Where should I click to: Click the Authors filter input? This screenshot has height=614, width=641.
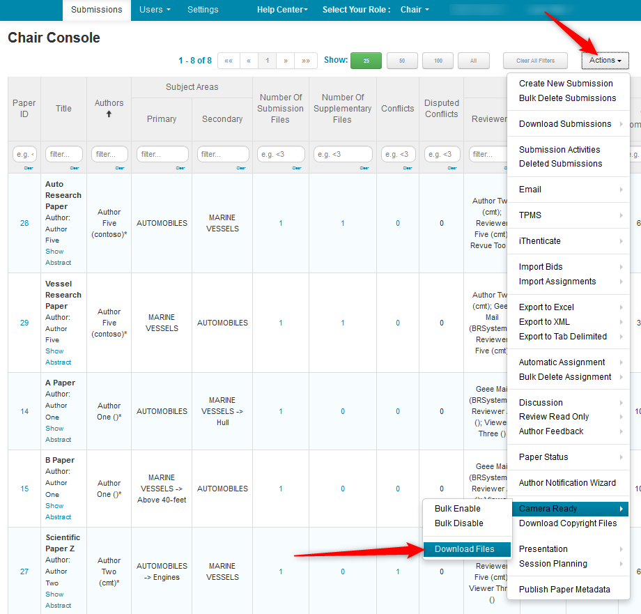tap(109, 154)
